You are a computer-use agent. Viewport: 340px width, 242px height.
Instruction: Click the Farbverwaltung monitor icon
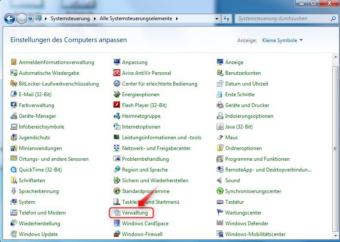(14, 105)
